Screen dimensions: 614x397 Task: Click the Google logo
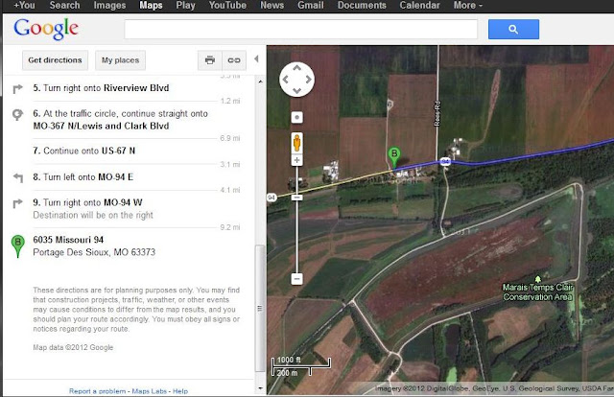point(46,29)
